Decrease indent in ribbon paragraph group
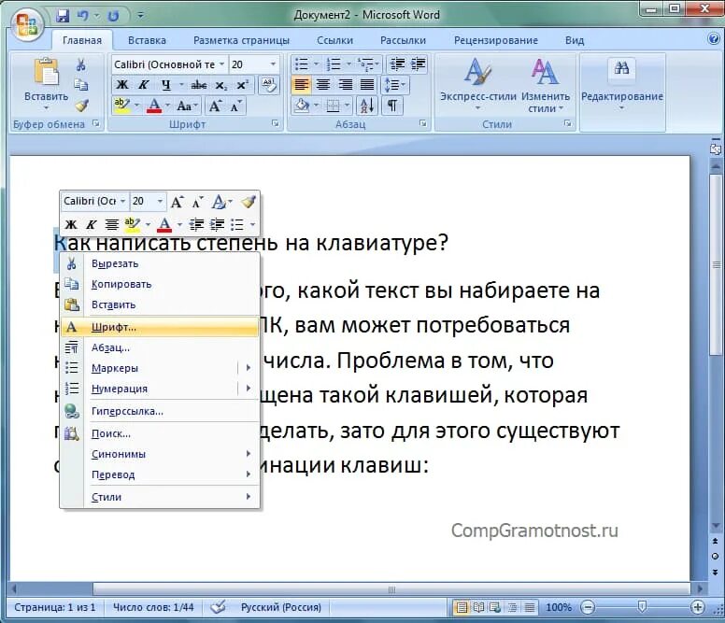725x623 pixels. [397, 64]
